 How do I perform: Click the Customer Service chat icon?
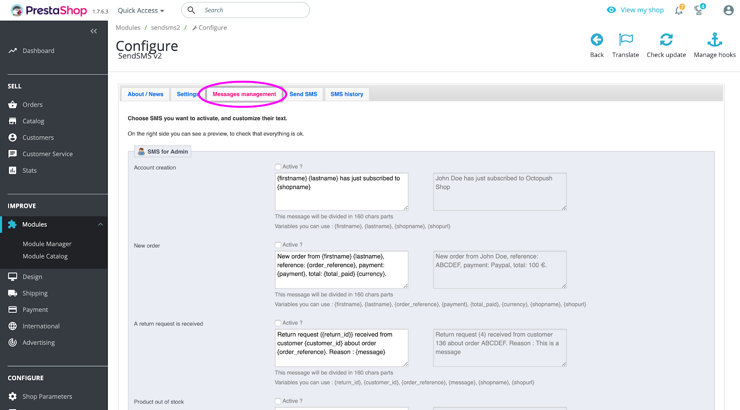click(x=12, y=154)
